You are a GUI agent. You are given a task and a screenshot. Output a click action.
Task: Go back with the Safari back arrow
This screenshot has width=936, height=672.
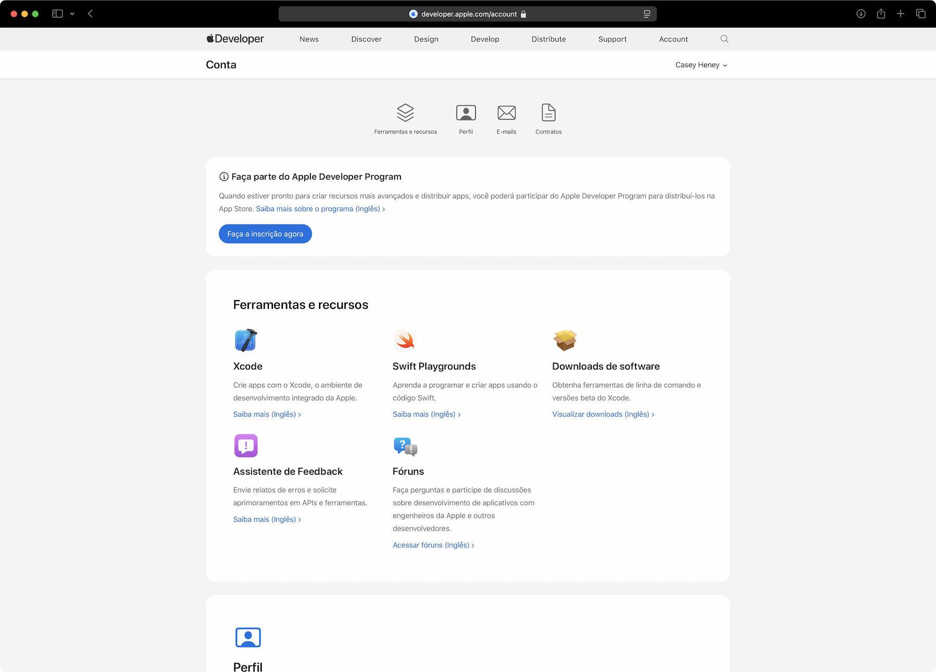[x=90, y=14]
